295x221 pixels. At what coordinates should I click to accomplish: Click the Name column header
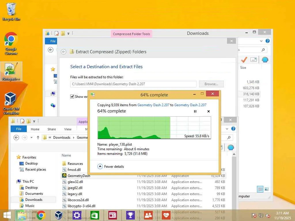tap(66, 155)
